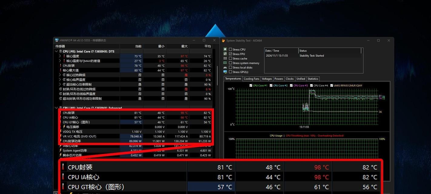This screenshot has width=431, height=194.
Task: Click clock icon of 封装/环形总线临界温度 row
Action: (61, 94)
